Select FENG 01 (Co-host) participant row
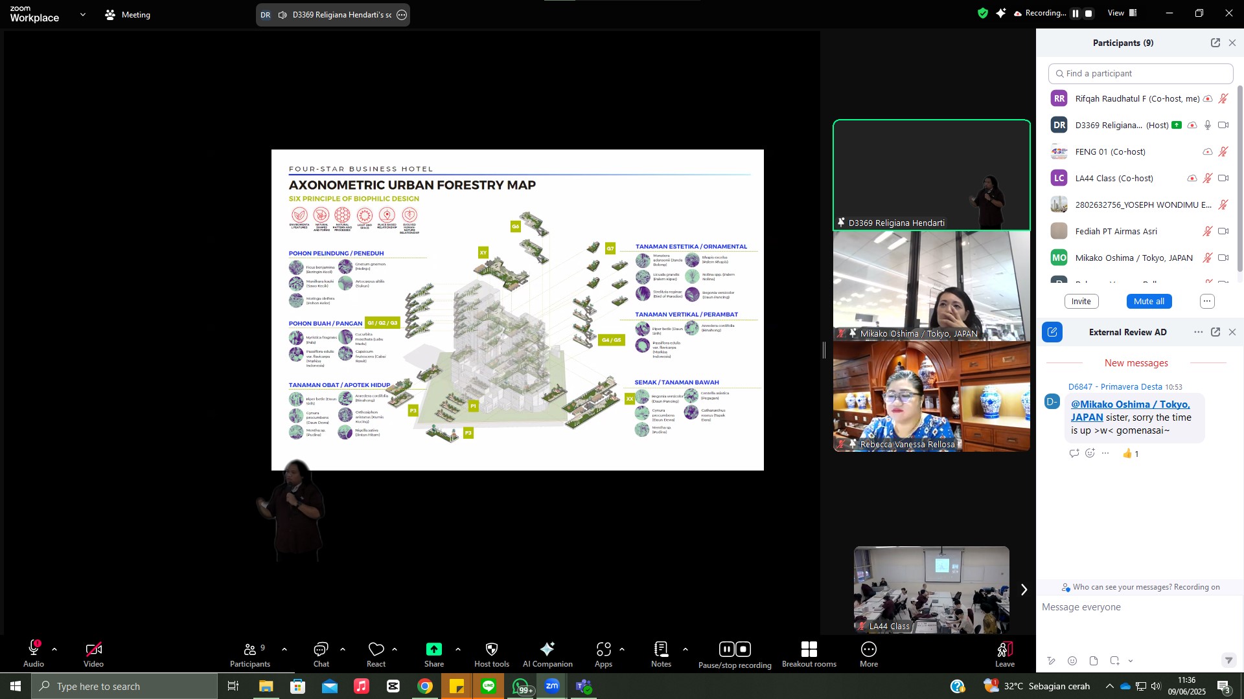This screenshot has height=699, width=1244. (x=1140, y=152)
